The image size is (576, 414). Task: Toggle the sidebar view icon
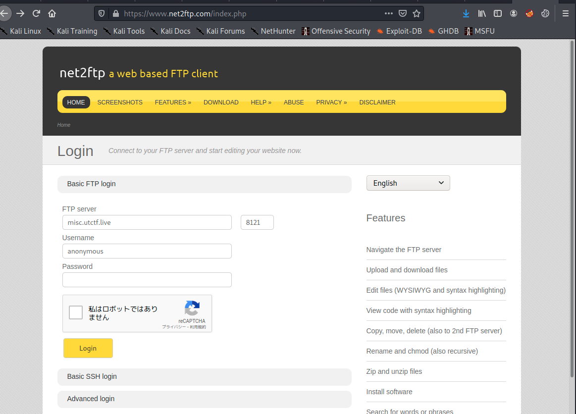(498, 13)
